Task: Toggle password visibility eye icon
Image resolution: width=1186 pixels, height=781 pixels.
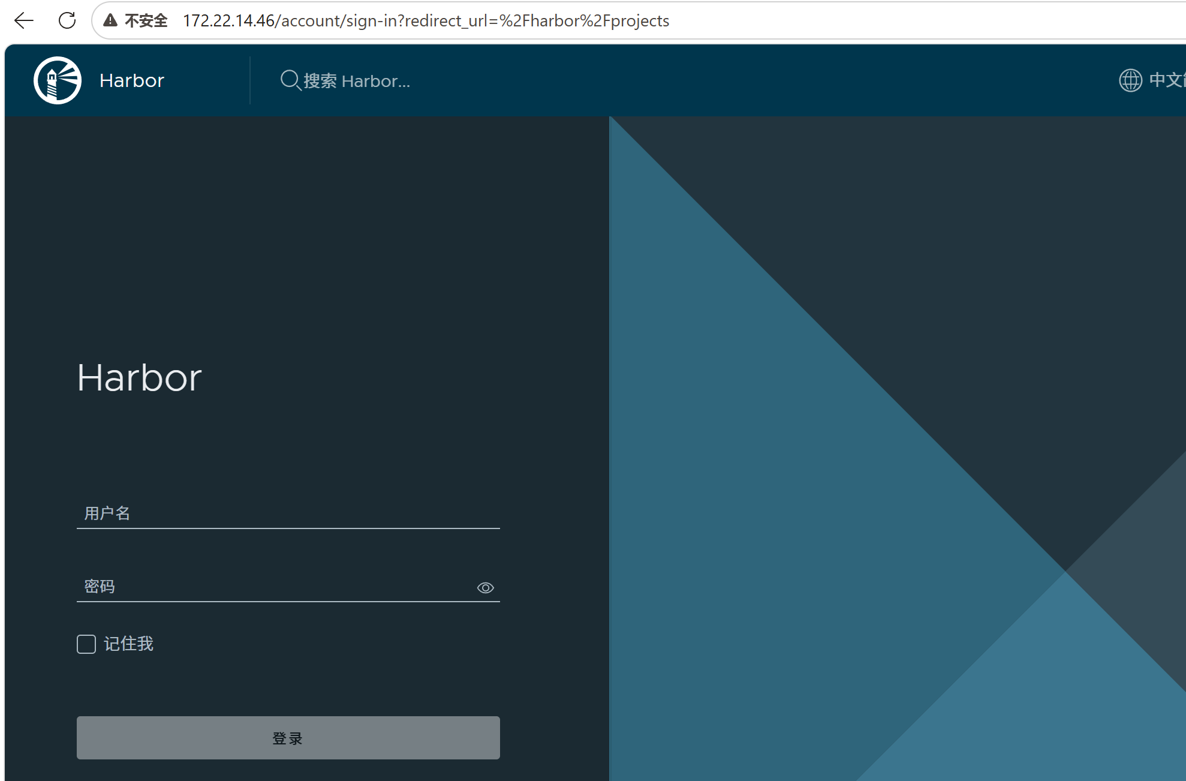Action: [x=485, y=588]
